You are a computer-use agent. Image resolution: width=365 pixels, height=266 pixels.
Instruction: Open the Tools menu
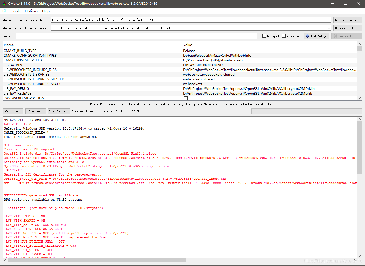16,11
